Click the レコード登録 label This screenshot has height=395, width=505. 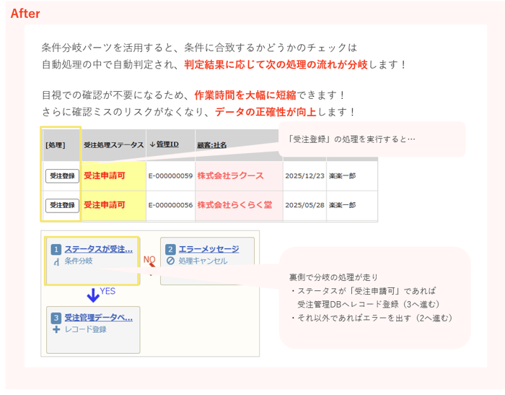85,329
